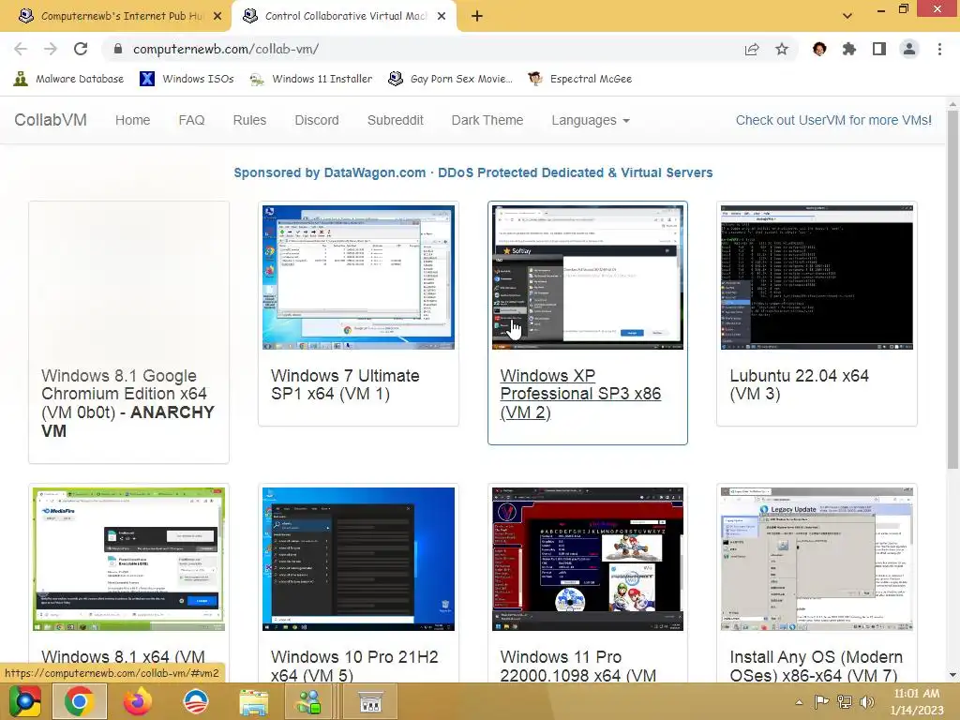Open the Malware Database bookmark
This screenshot has width=960, height=720.
pos(68,79)
